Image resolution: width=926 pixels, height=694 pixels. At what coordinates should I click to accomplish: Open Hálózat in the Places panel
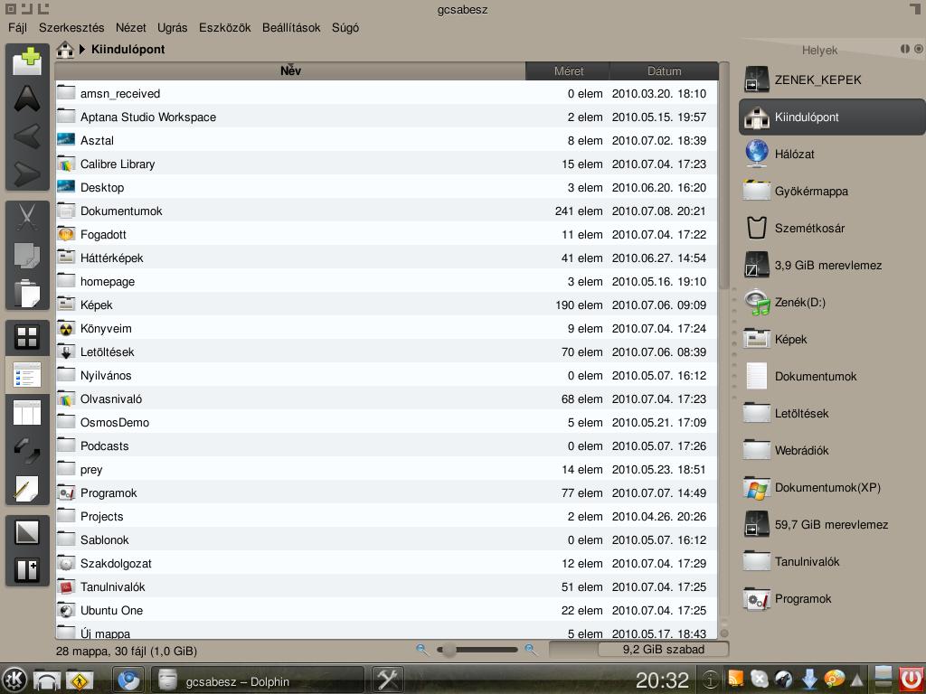832,154
